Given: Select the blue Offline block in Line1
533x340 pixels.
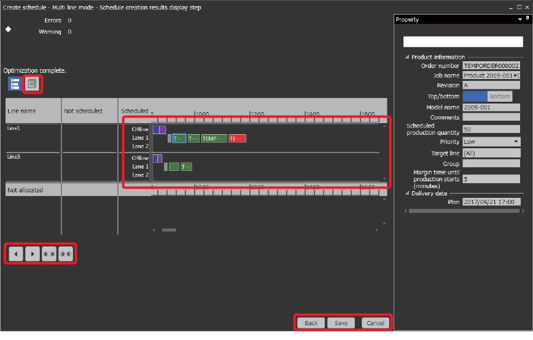Looking at the screenshot, I should click(156, 129).
